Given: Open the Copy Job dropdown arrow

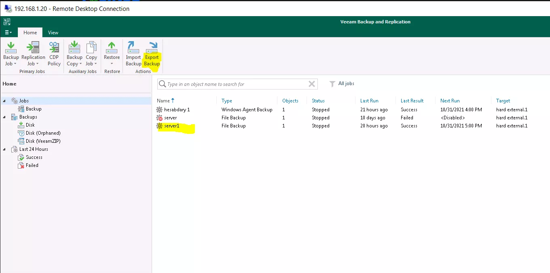Looking at the screenshot, I should coord(95,64).
